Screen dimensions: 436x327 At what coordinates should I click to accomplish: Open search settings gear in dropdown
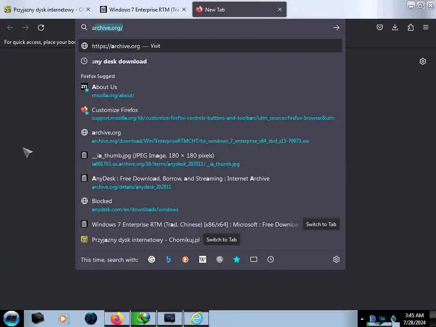pyautogui.click(x=336, y=259)
